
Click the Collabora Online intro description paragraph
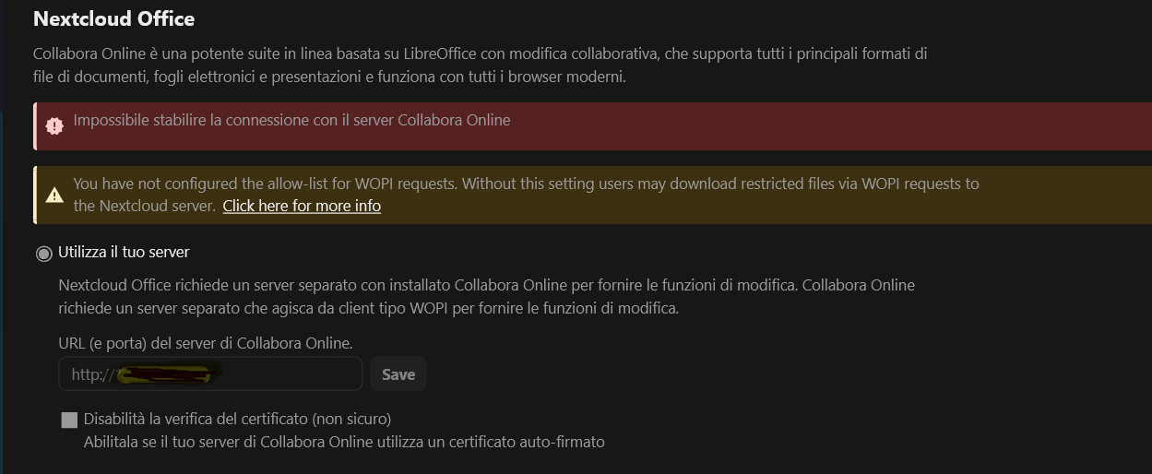[480, 54]
